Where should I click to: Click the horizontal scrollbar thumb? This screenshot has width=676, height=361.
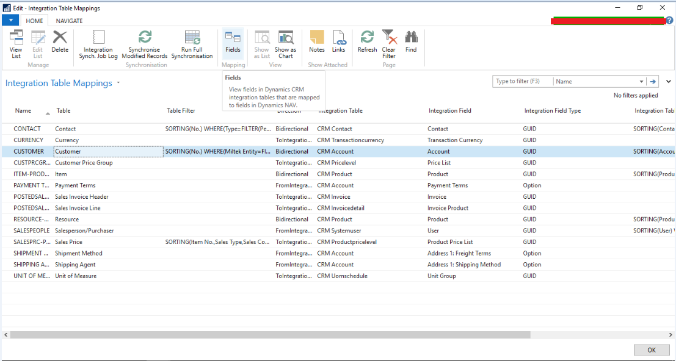point(271,334)
